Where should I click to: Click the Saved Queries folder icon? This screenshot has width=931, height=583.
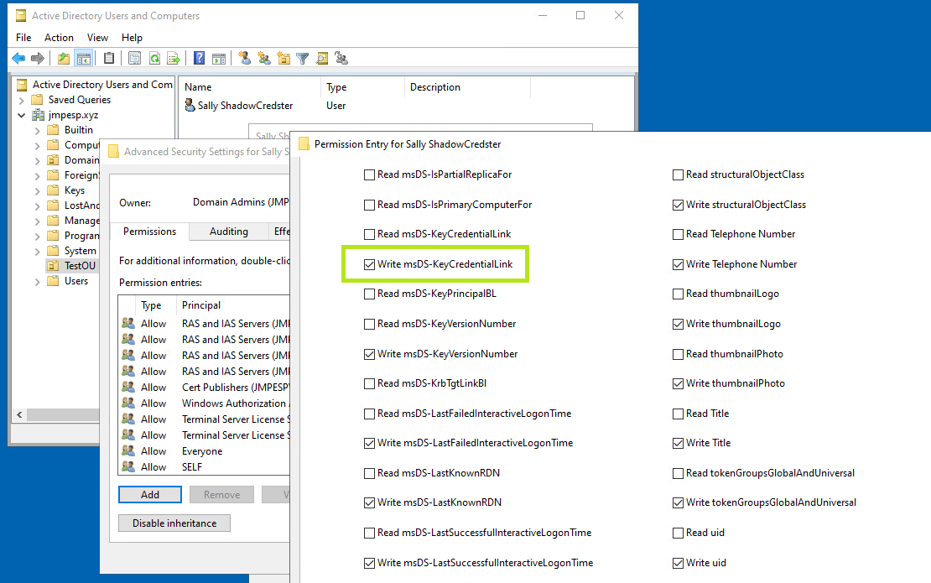point(38,99)
